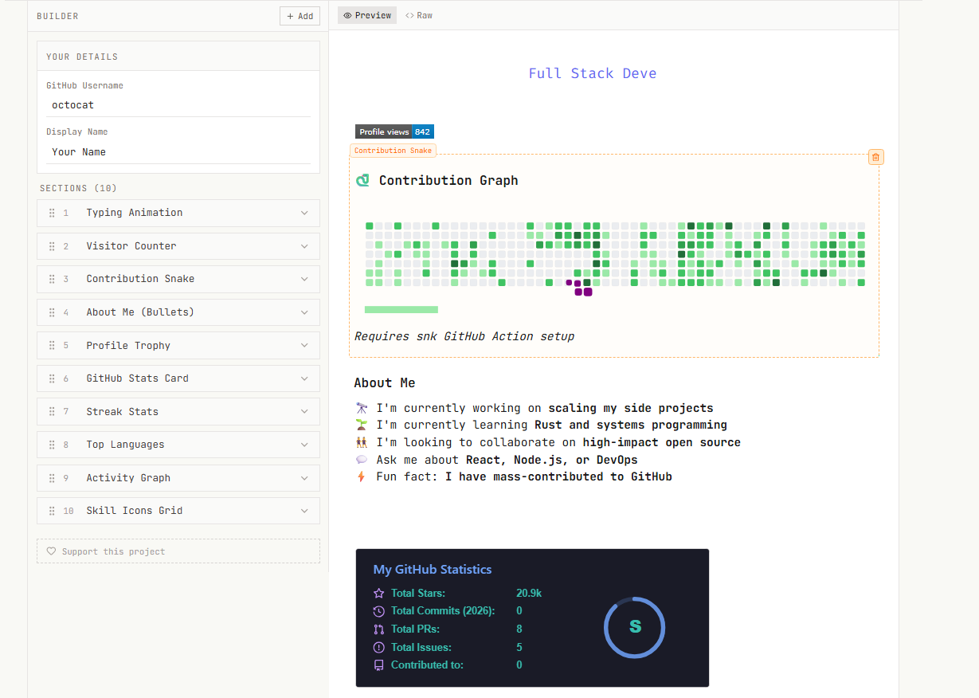This screenshot has height=698, width=979.
Task: Click the people emoji for collaborate bullet
Action: point(362,442)
